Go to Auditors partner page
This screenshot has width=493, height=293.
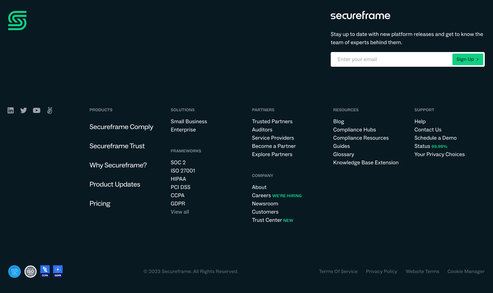coord(262,130)
